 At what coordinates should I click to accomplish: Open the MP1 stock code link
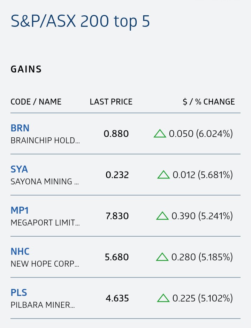[x=20, y=210]
